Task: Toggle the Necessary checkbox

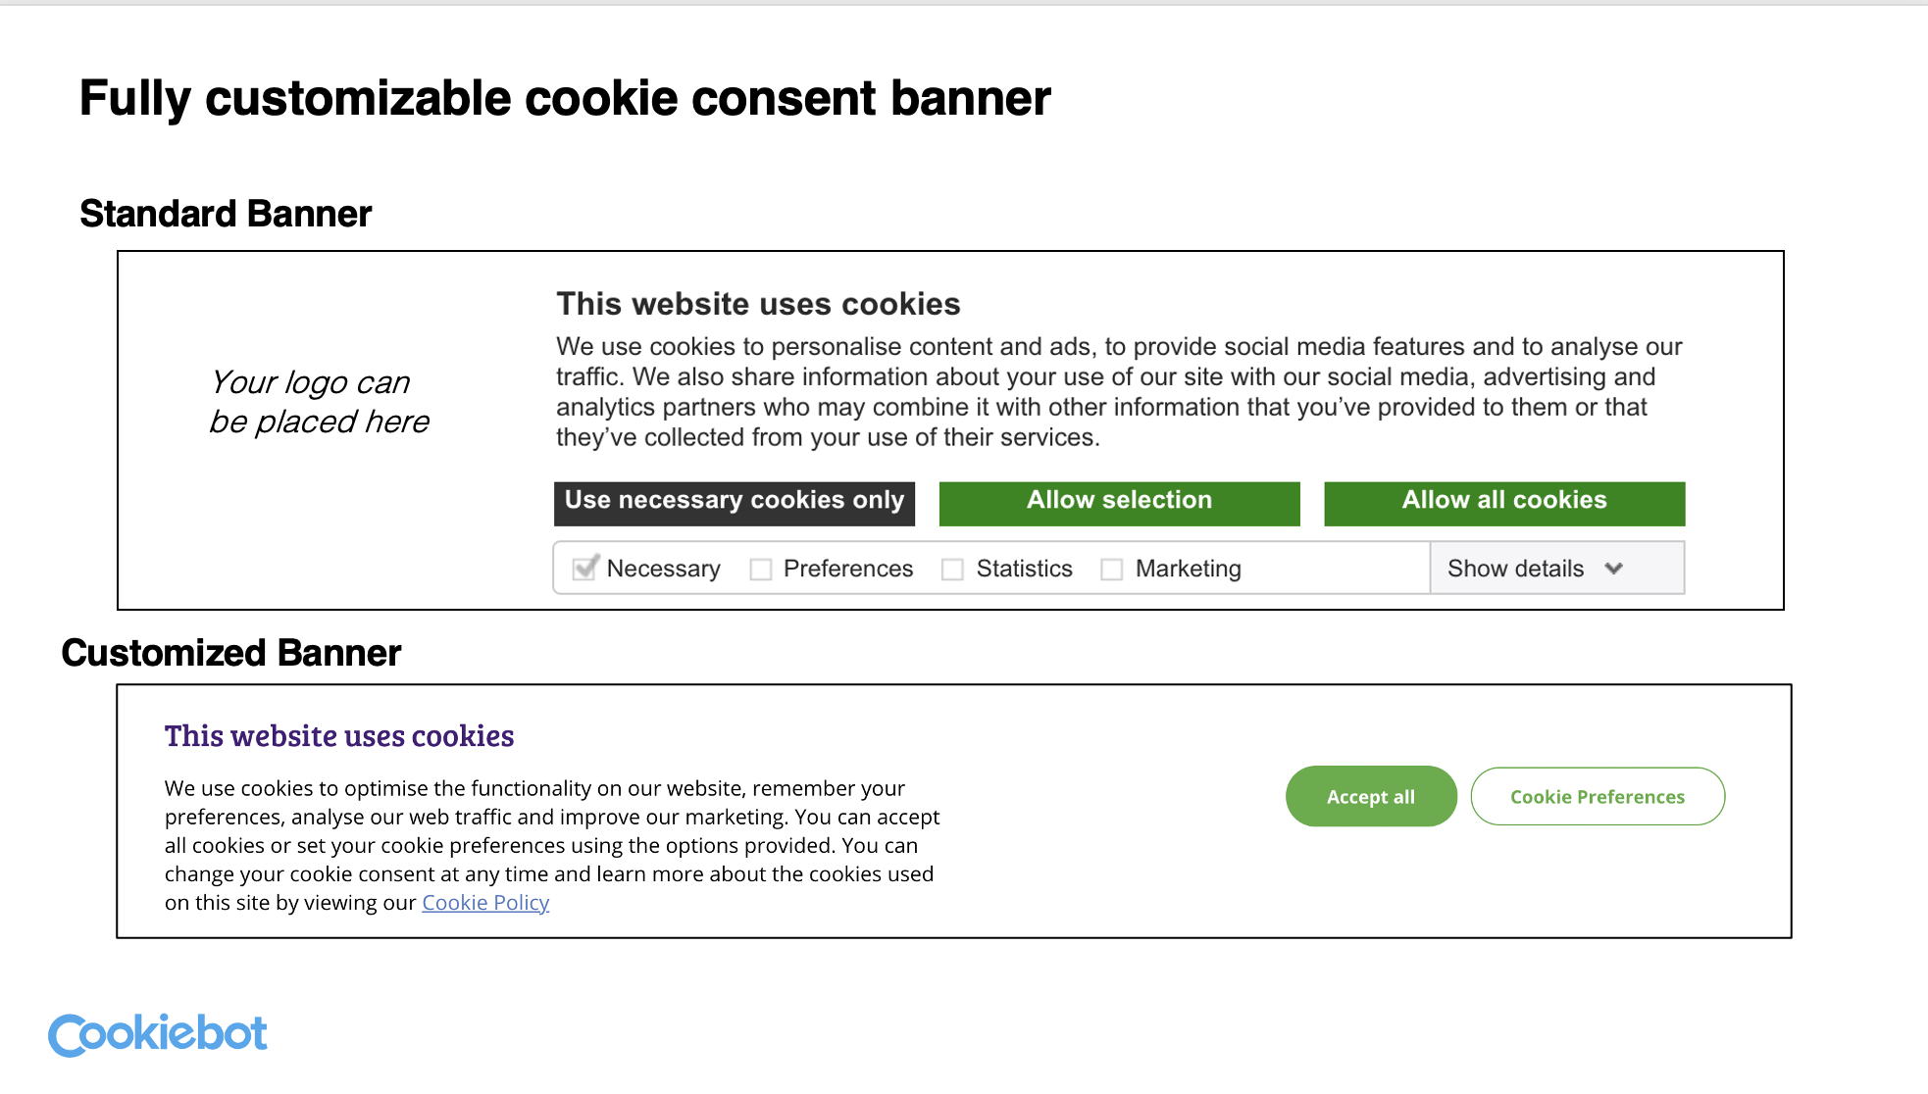Action: click(x=585, y=569)
